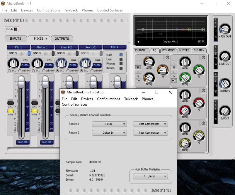Solo the Guitar 1 channel
Image resolution: width=235 pixels, height=195 pixels.
tap(35, 102)
